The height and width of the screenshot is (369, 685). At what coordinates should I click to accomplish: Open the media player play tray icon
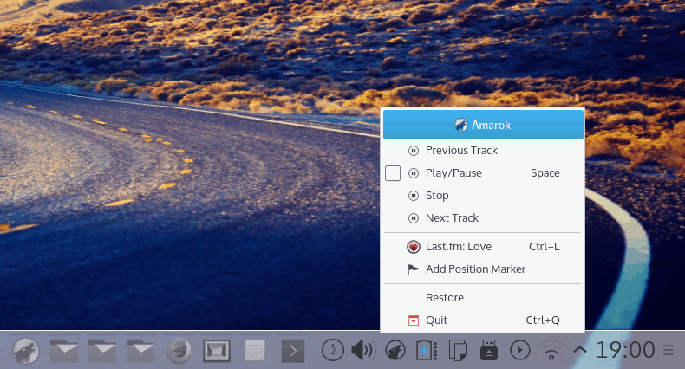click(520, 350)
